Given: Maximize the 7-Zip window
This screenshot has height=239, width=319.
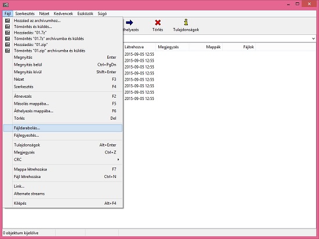Looking at the screenshot, I should tap(298, 4).
